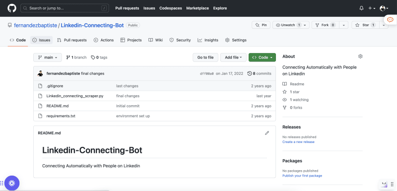Open the Initial commit message

click(x=128, y=106)
